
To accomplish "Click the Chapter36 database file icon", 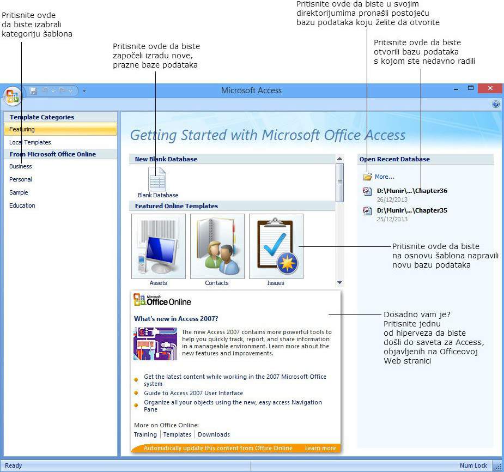I will 367,191.
